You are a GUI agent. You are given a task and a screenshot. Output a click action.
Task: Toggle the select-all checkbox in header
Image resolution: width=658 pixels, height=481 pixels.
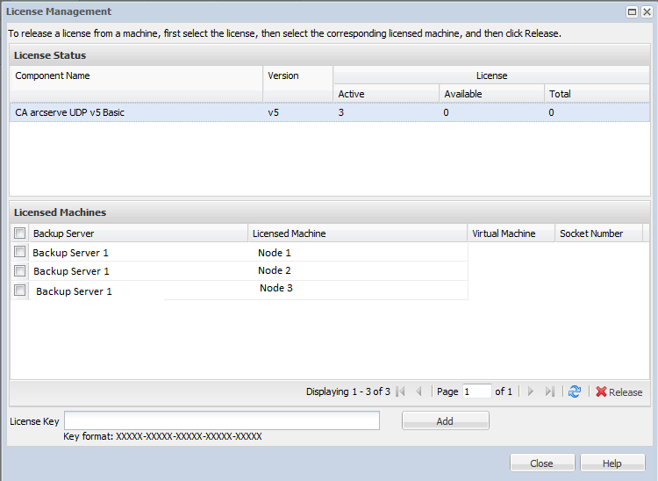pos(20,233)
